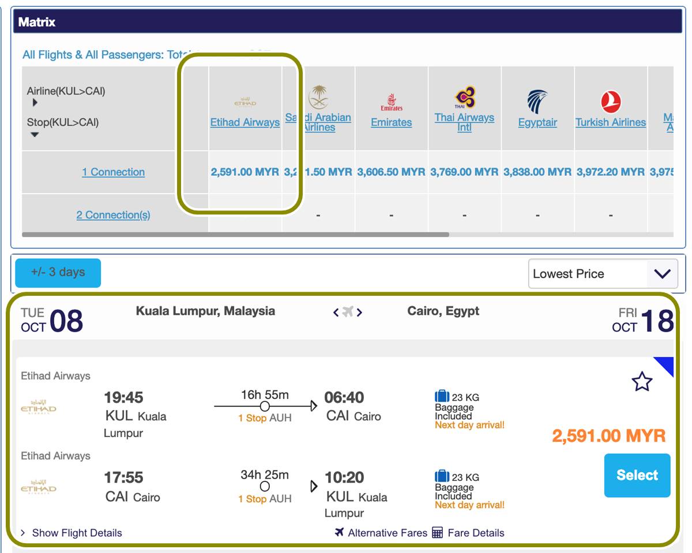Image resolution: width=692 pixels, height=553 pixels.
Task: Open Saudi Arabian Airlines link
Action: coord(318,122)
